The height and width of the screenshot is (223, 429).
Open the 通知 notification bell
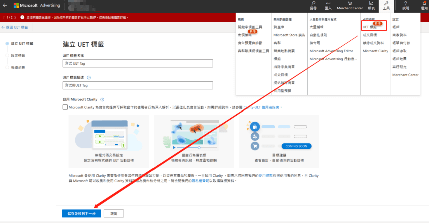click(424, 6)
